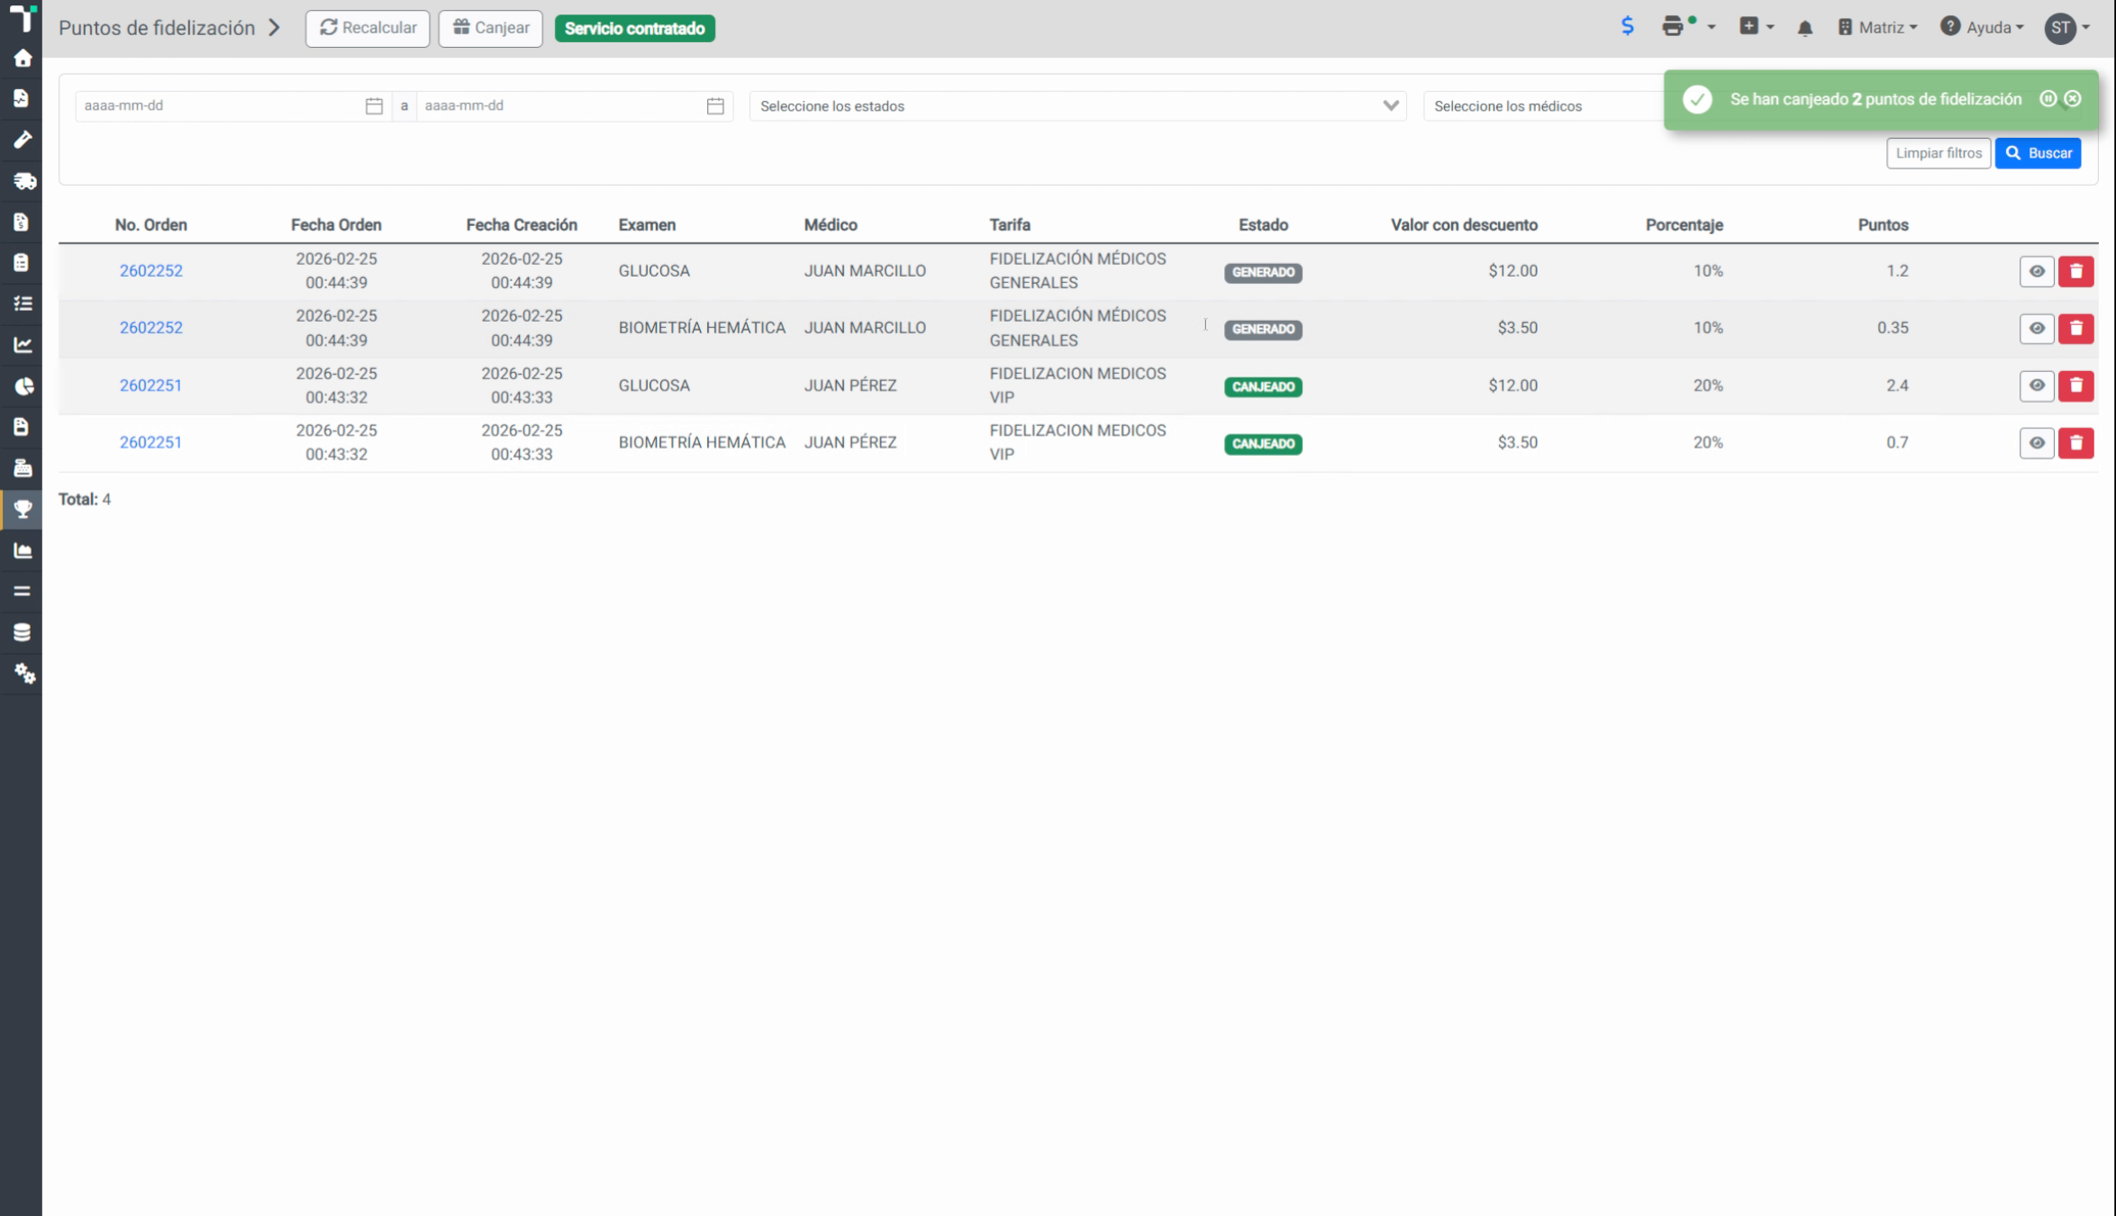The height and width of the screenshot is (1216, 2116).
Task: Click the Canjear button
Action: tap(490, 28)
